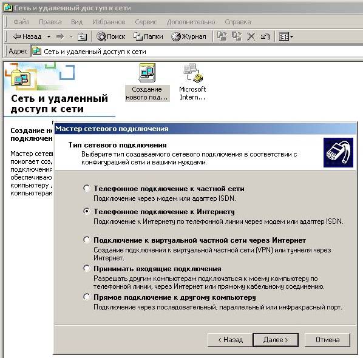
Task: Click the up-one-level folder icon
Action: [82, 36]
